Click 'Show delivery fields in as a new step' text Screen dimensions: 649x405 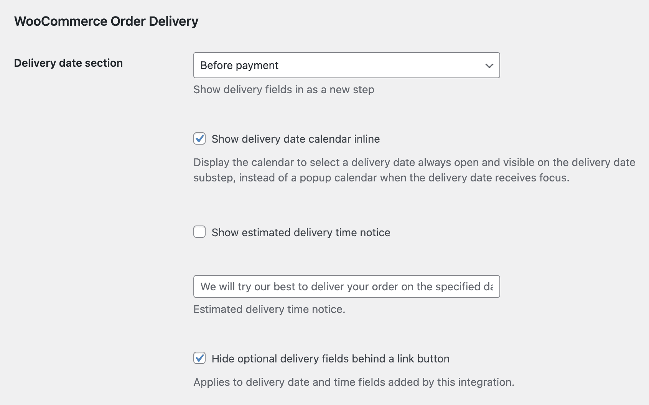tap(284, 89)
